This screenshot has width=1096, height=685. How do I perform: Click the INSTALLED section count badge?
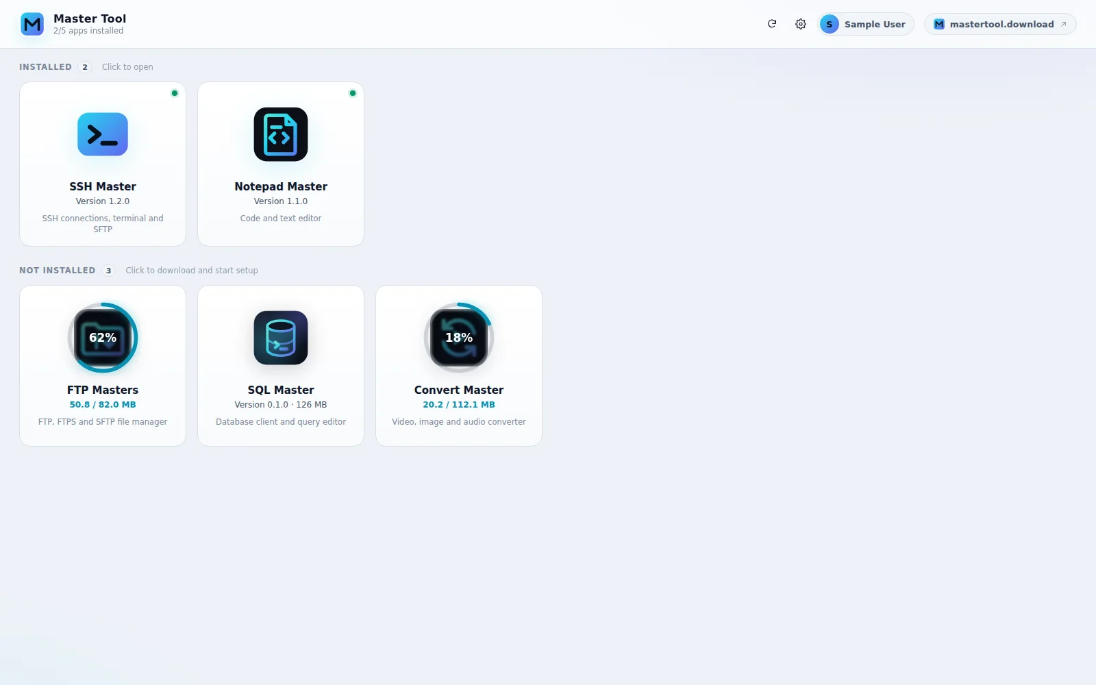[85, 67]
